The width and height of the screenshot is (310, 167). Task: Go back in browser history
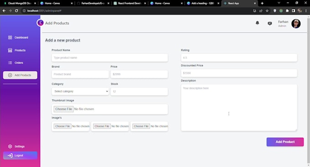[x=4, y=10]
